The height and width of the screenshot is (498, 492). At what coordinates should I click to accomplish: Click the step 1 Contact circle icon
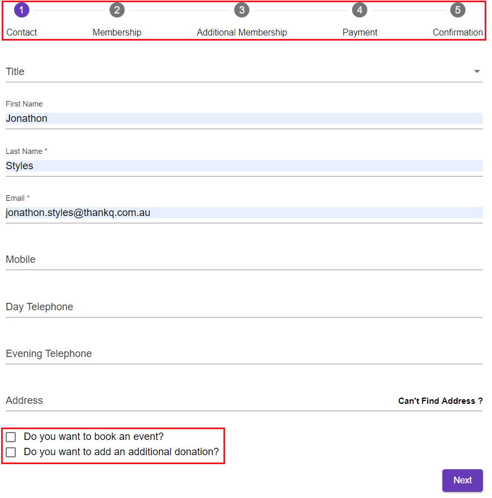(x=21, y=10)
